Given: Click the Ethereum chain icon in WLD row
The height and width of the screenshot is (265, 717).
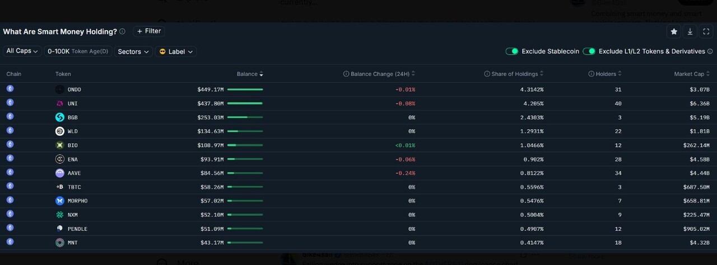Looking at the screenshot, I should coord(10,131).
